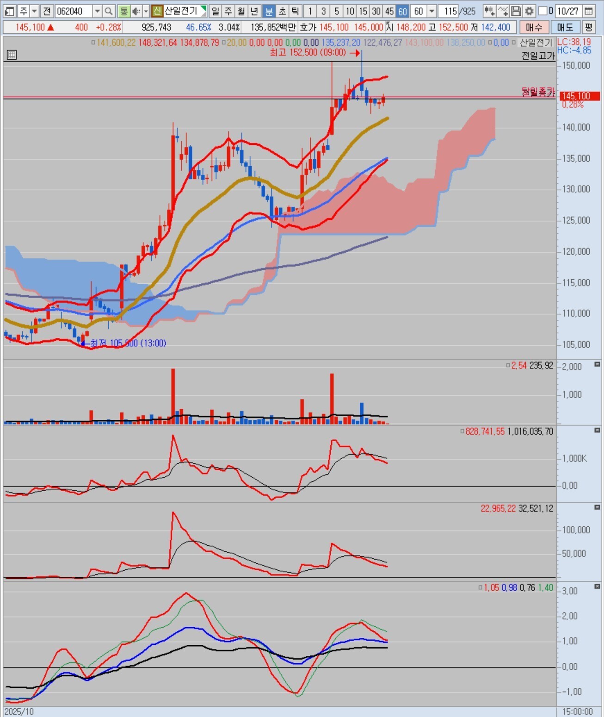Click the date field showing 10/27
This screenshot has height=717, width=604.
(x=568, y=11)
